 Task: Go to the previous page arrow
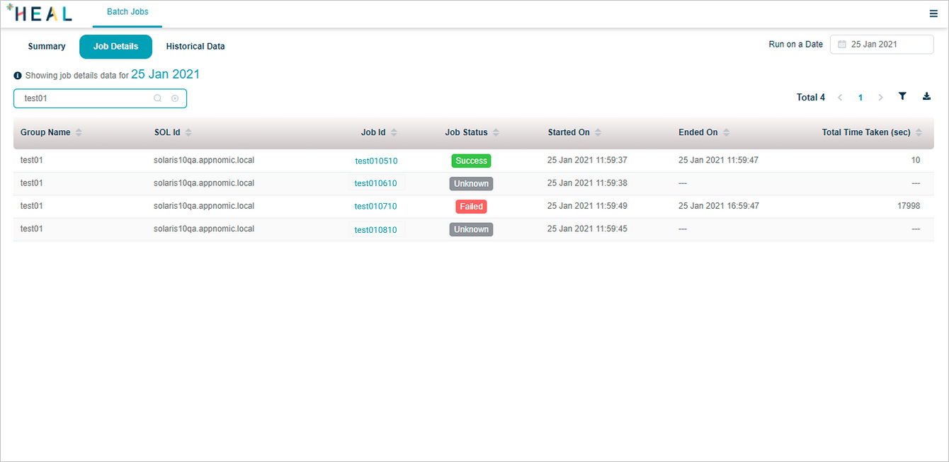[840, 98]
